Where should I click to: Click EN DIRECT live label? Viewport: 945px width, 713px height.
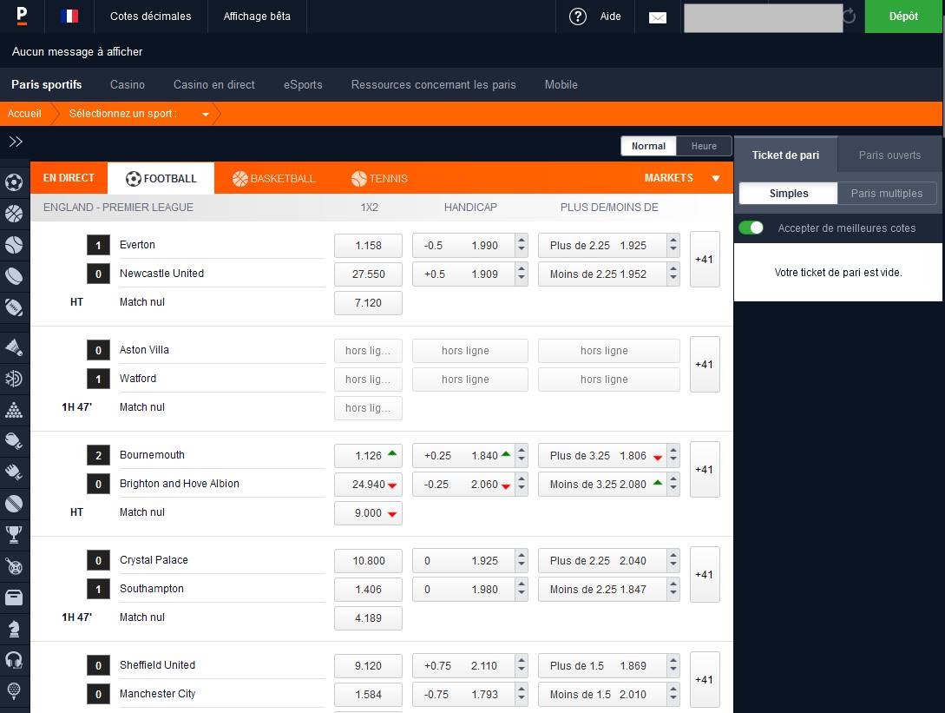click(x=69, y=178)
